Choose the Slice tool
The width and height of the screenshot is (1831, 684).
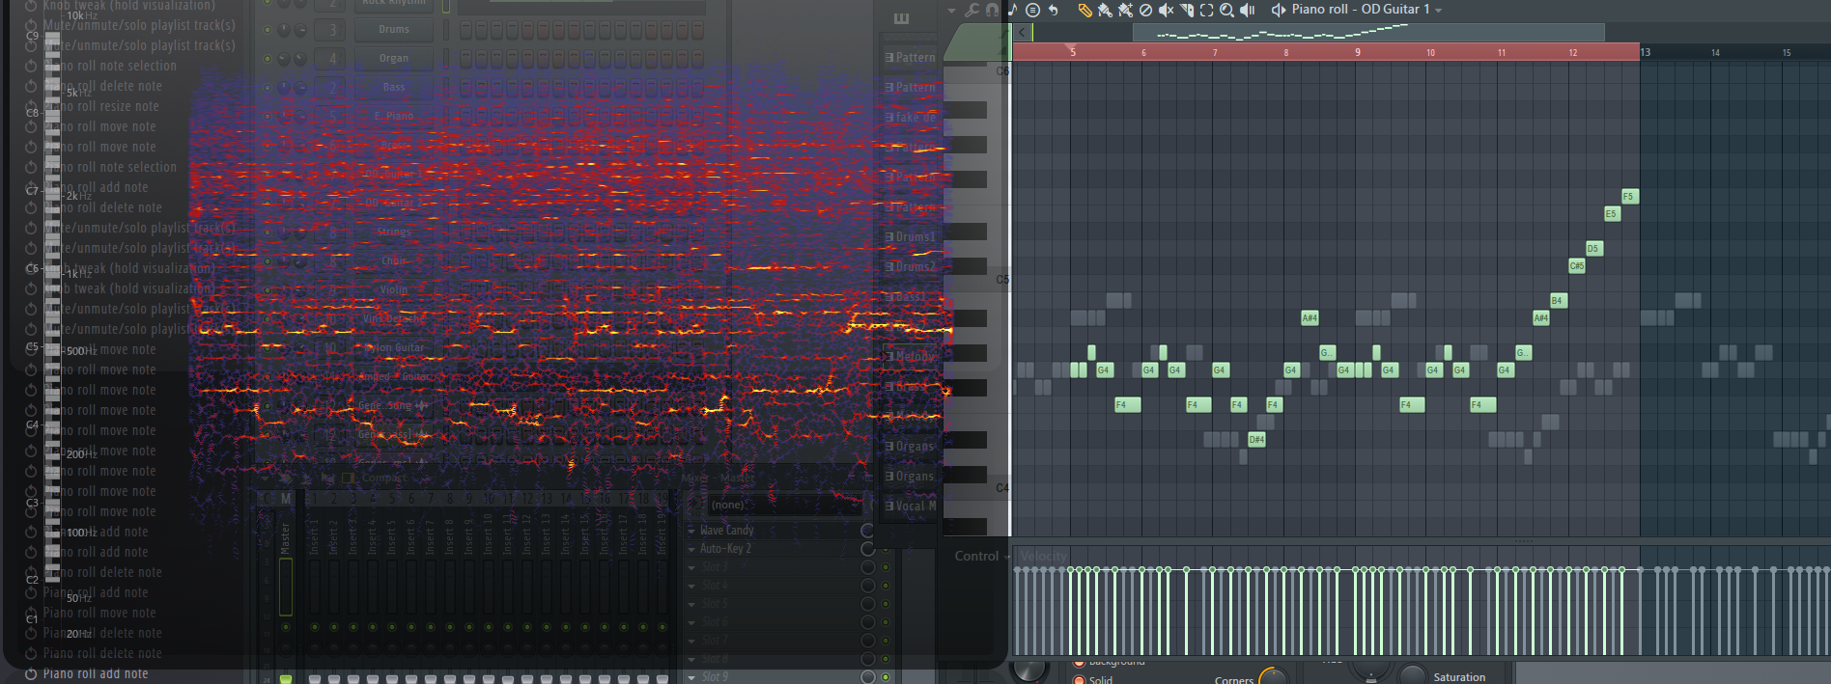tap(1187, 10)
